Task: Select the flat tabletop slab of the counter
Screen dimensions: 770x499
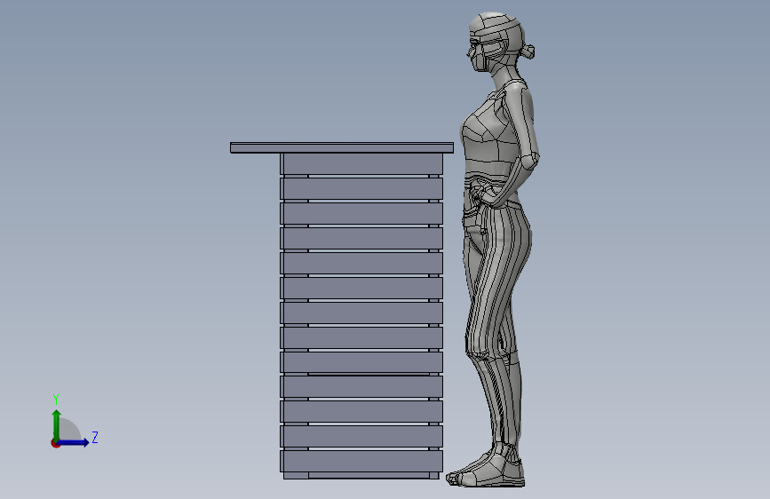Action: [x=342, y=147]
